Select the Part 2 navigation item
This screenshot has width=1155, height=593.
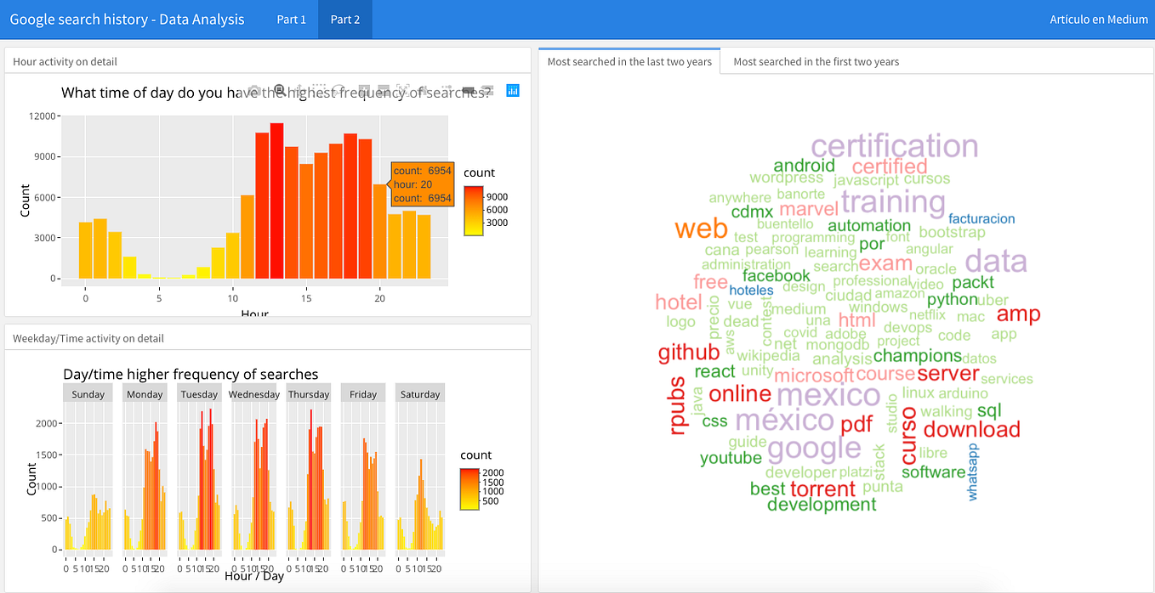[344, 19]
